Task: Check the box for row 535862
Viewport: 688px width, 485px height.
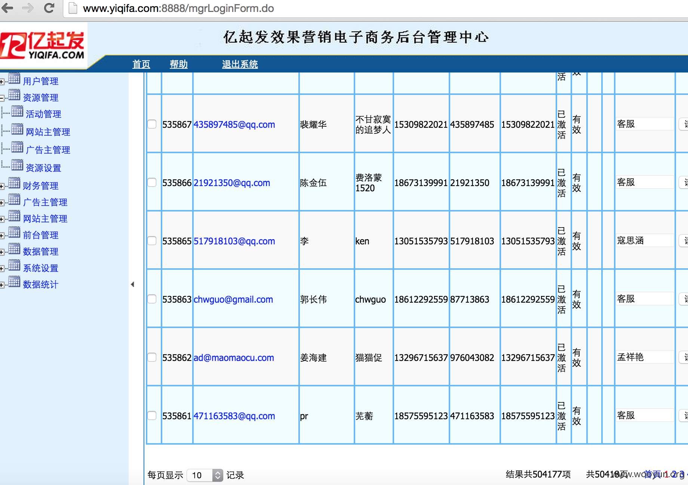Action: click(152, 357)
